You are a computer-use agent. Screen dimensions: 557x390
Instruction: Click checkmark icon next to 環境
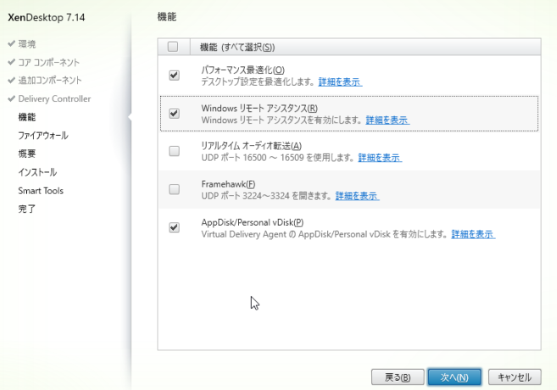[x=11, y=43]
